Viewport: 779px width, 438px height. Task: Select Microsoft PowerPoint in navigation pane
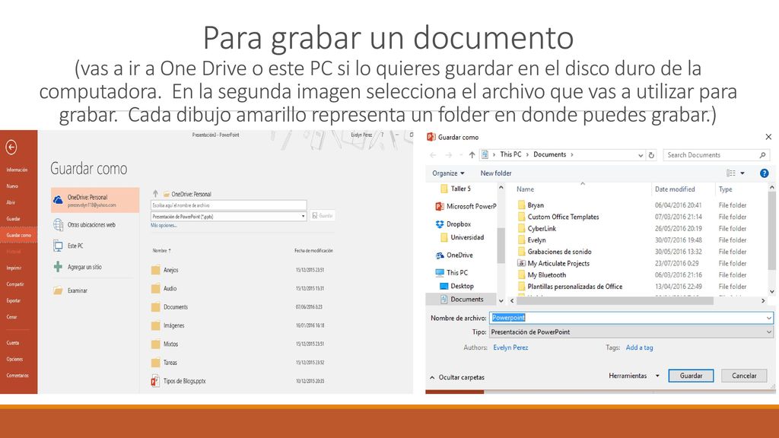[466, 206]
